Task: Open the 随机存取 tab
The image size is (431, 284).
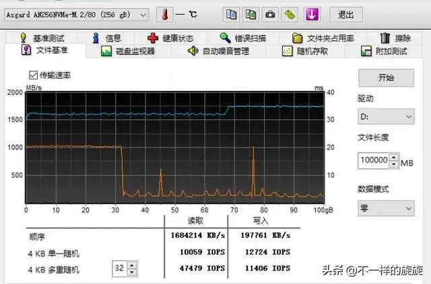Action: pyautogui.click(x=305, y=51)
